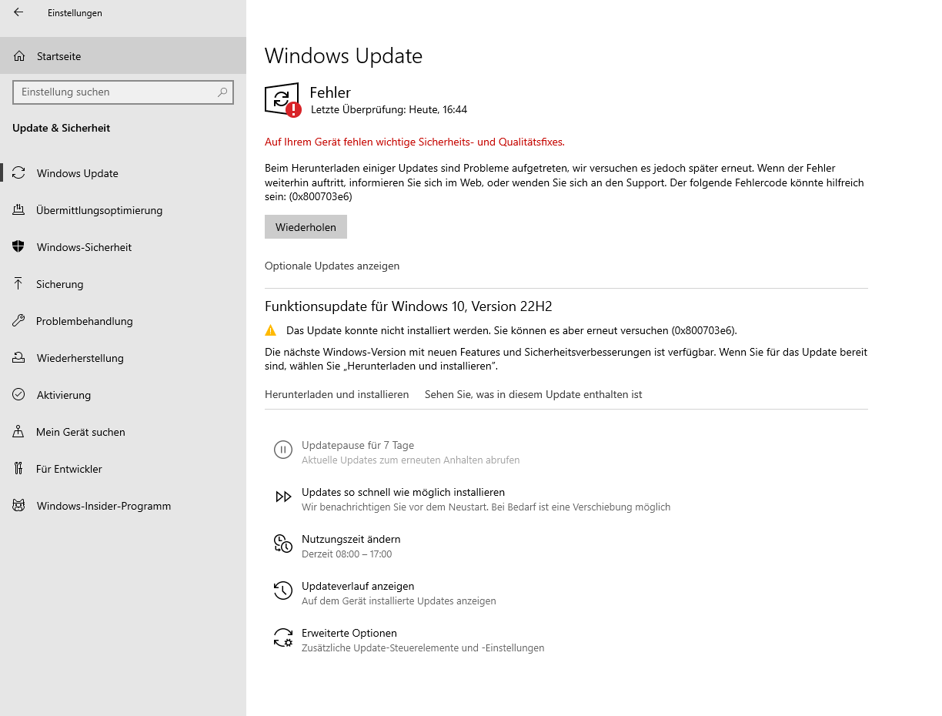Select Windows Update in the sidebar
This screenshot has height=716, width=942.
click(123, 173)
